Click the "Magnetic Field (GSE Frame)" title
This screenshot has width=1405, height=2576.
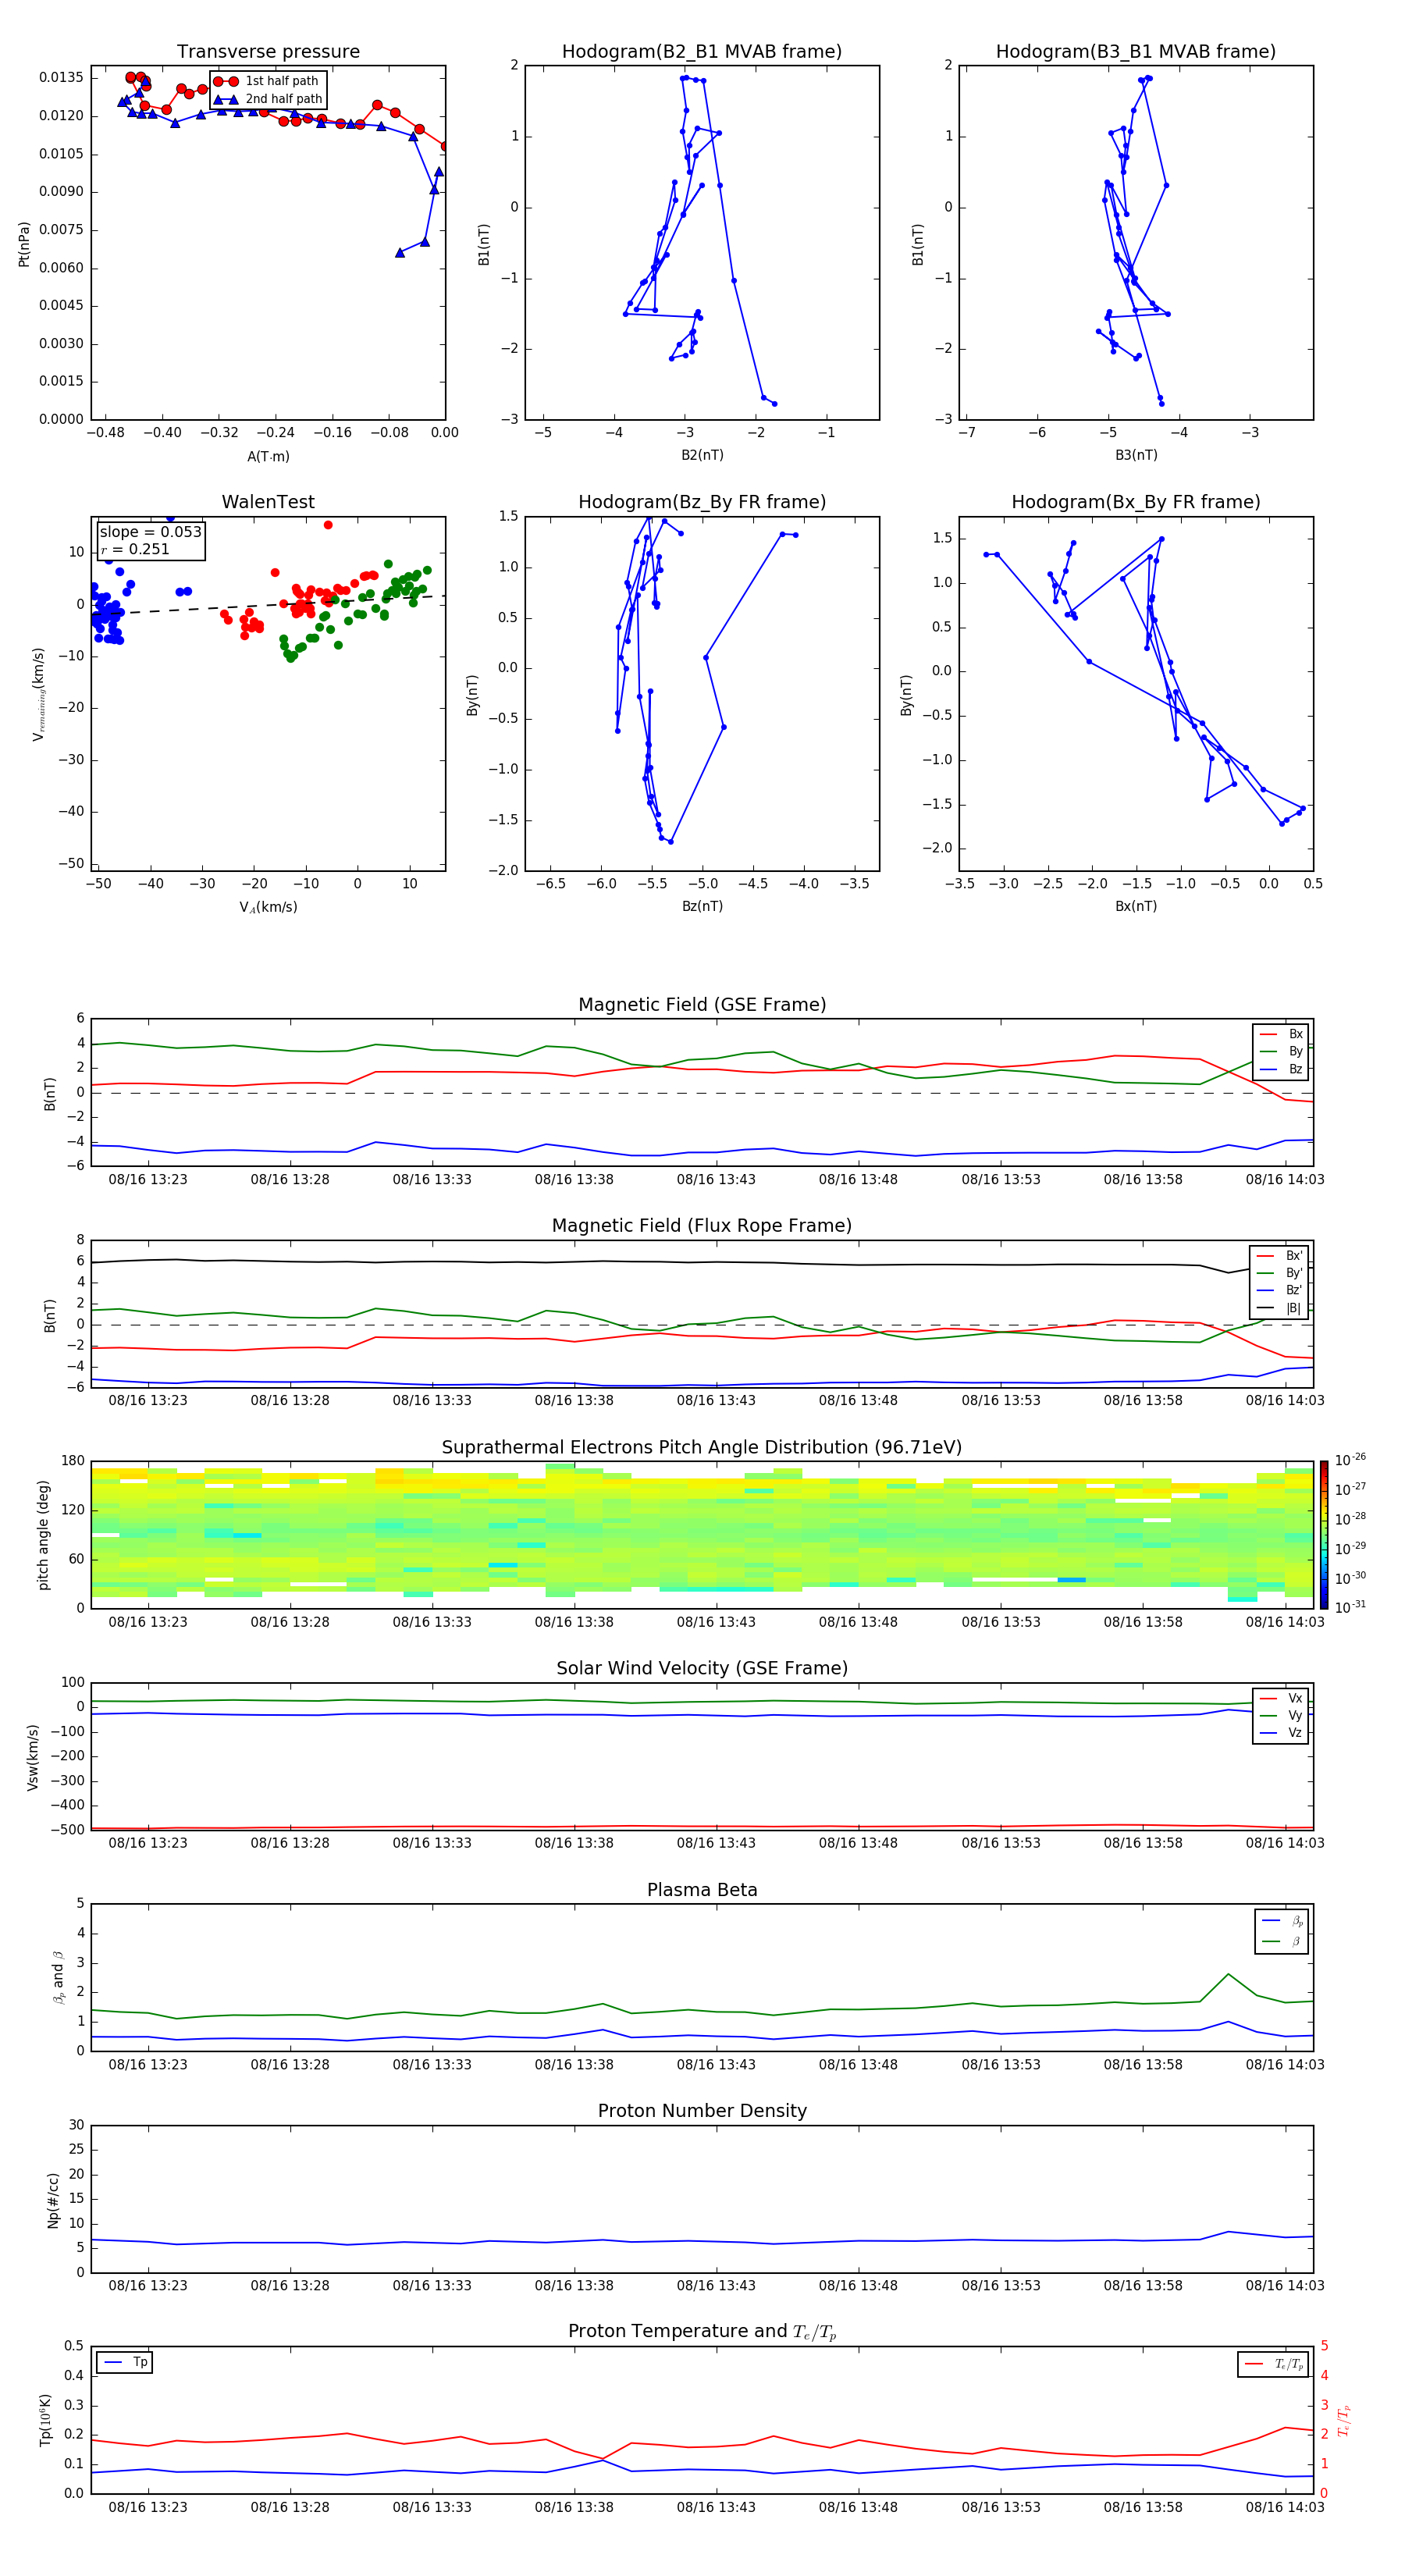702,1005
